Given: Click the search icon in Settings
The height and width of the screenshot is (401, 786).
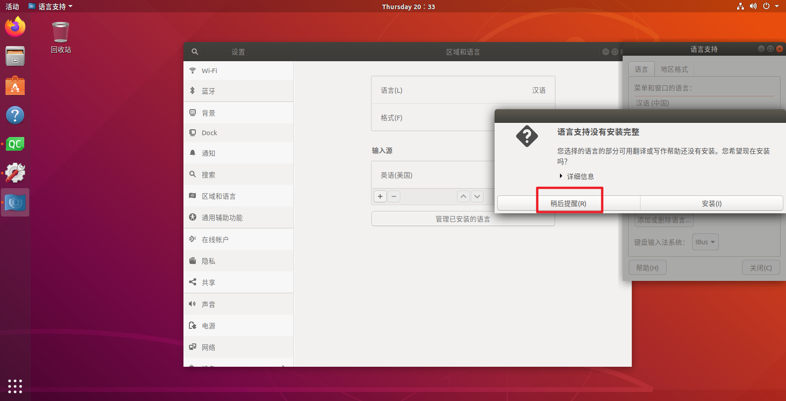Looking at the screenshot, I should [x=195, y=52].
